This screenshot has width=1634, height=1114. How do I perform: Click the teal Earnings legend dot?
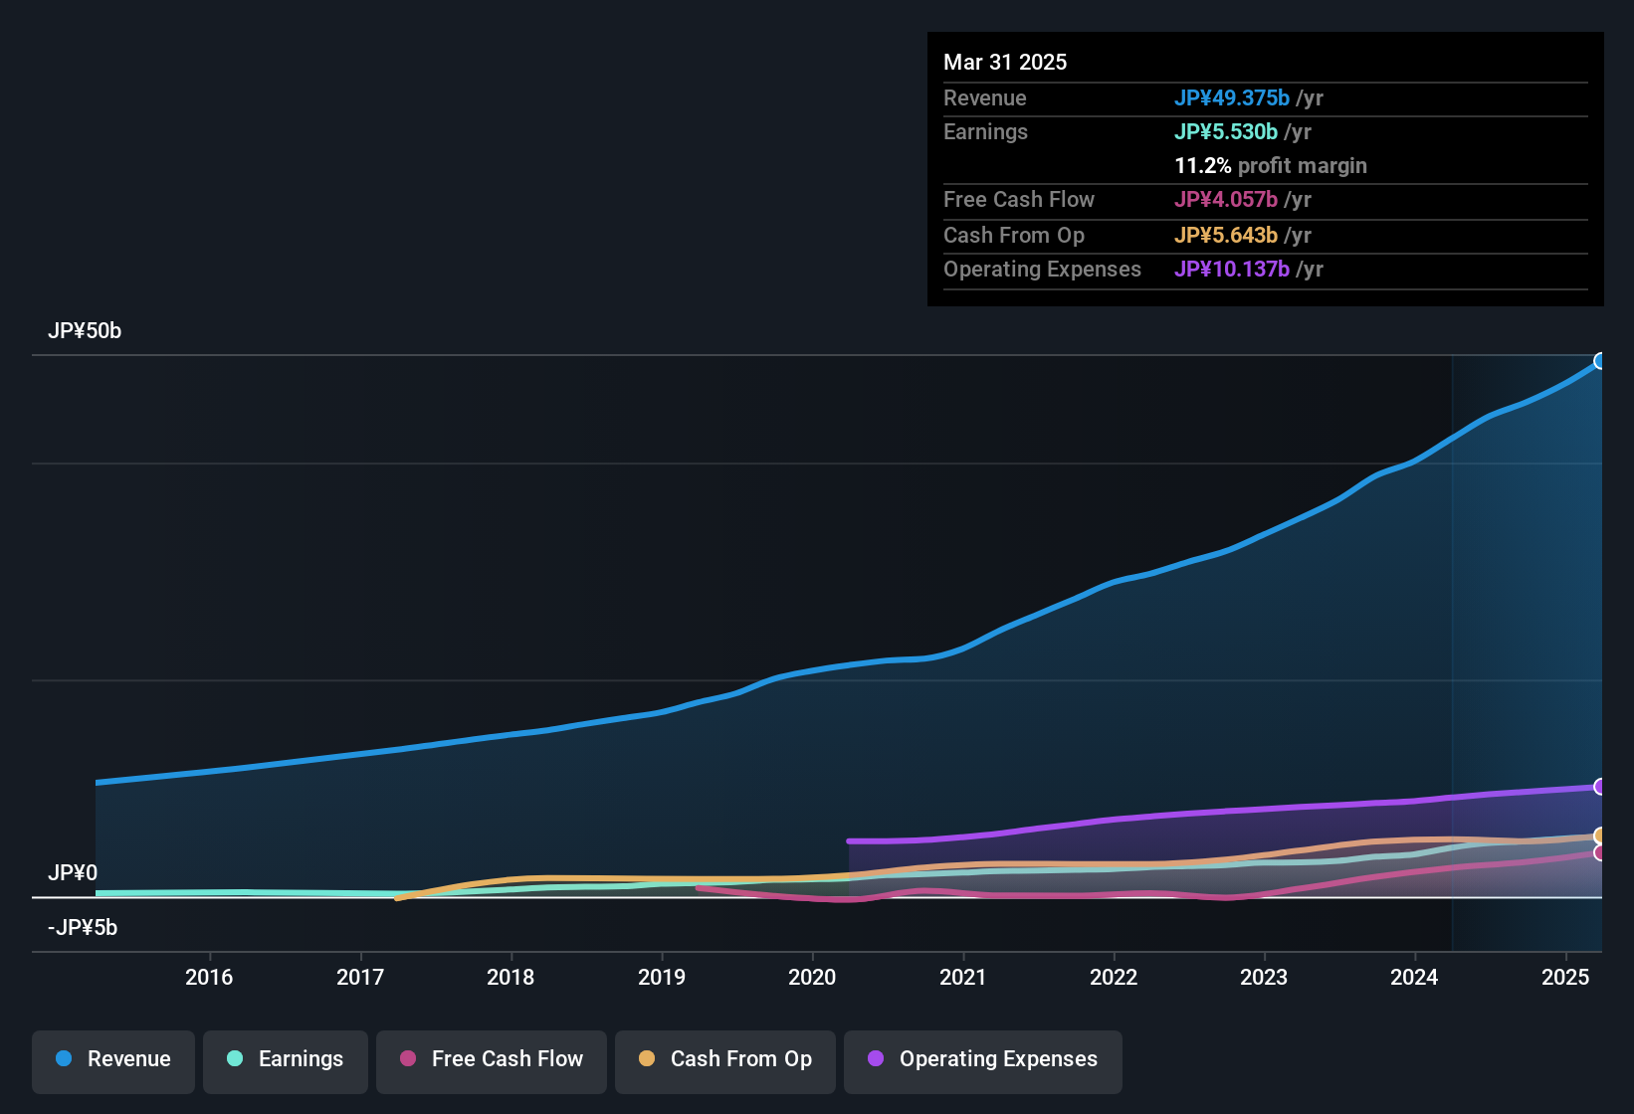[x=236, y=1059]
